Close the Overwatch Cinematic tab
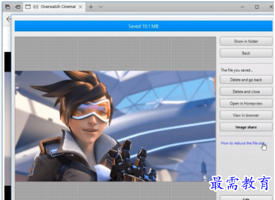Screen dimensions: 275x200 pos(80,7)
